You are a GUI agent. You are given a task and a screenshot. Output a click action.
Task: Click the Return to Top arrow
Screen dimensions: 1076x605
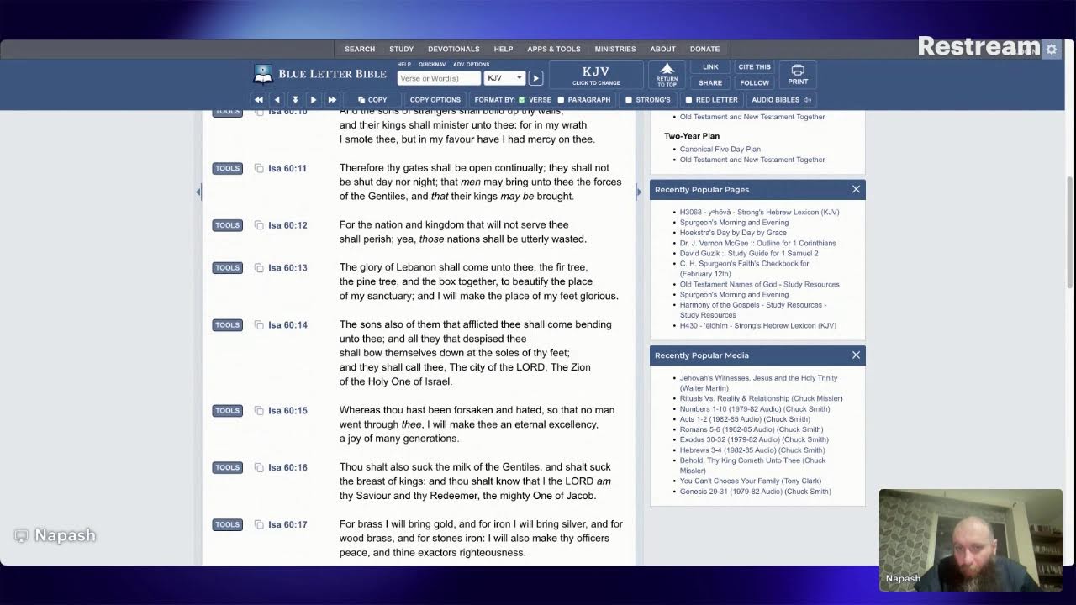pyautogui.click(x=667, y=75)
